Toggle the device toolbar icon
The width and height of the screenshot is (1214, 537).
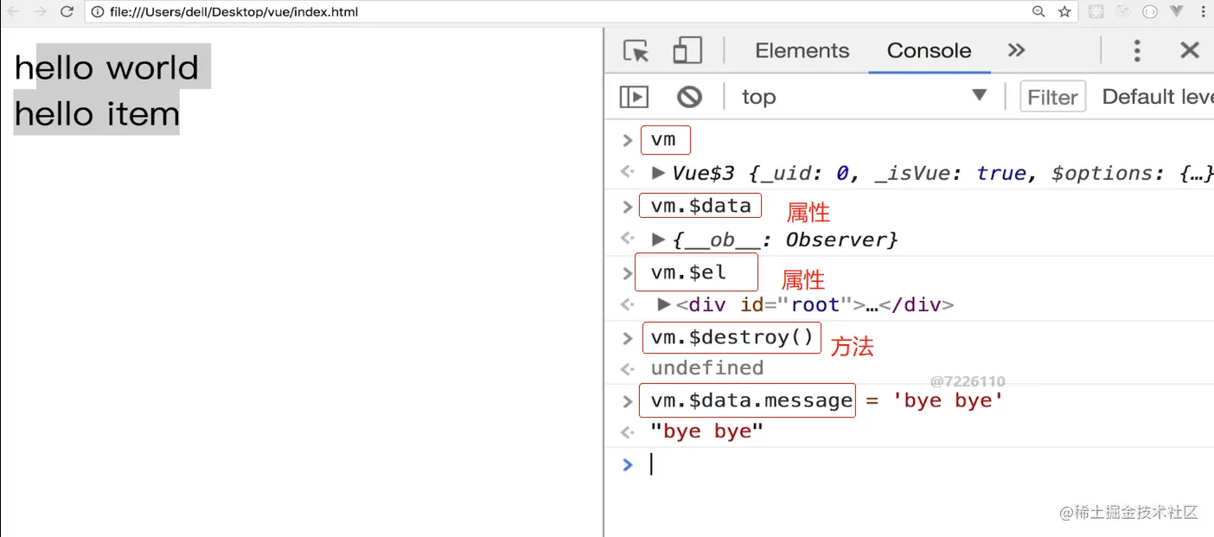pyautogui.click(x=687, y=51)
